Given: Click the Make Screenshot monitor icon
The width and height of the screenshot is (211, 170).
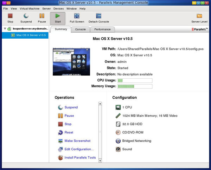Looking at the screenshot, I should (60, 141).
